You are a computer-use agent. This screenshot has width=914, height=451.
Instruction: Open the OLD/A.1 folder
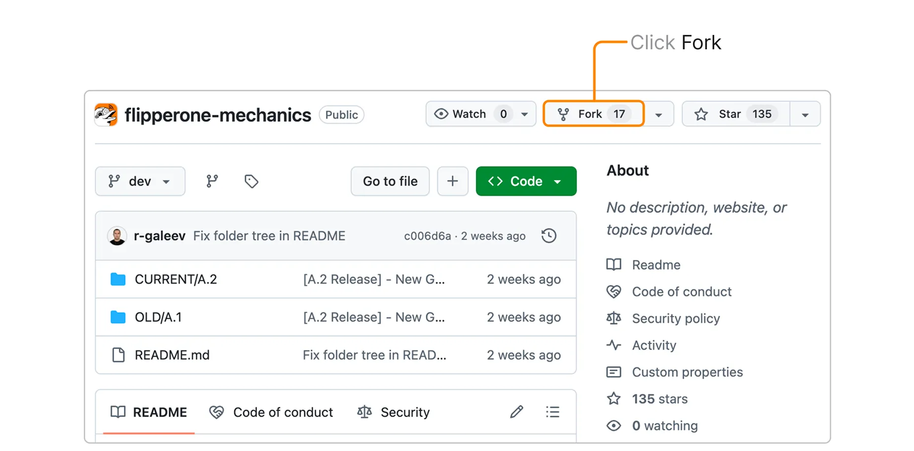click(158, 317)
